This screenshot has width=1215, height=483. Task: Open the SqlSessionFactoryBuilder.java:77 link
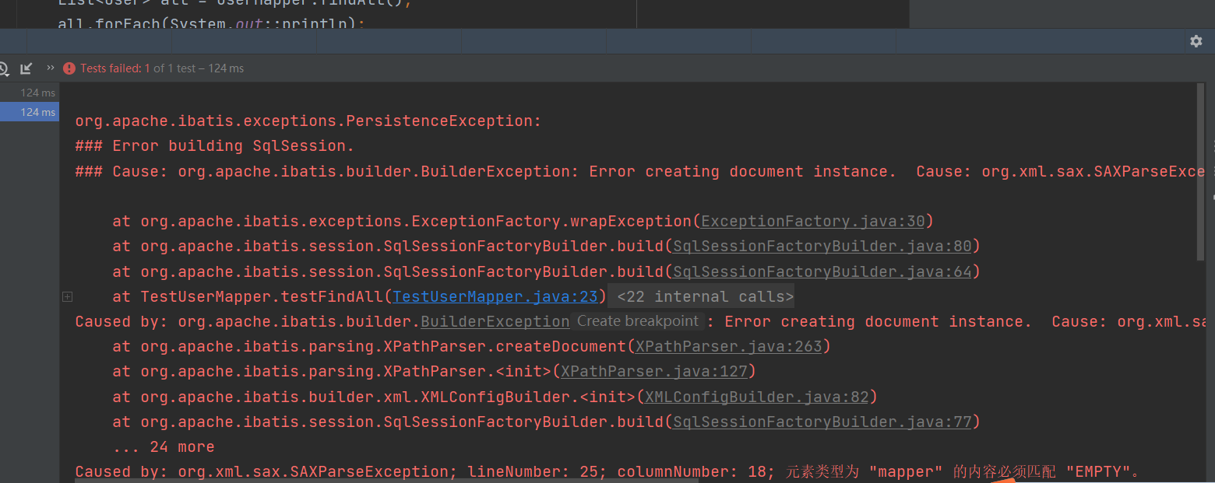pyautogui.click(x=822, y=422)
